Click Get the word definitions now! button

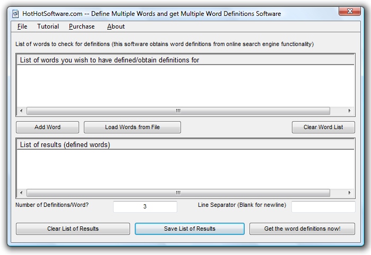[x=302, y=229]
